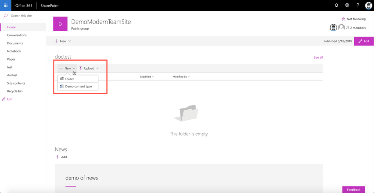Open the help question mark
The image size is (374, 193).
(x=358, y=6)
